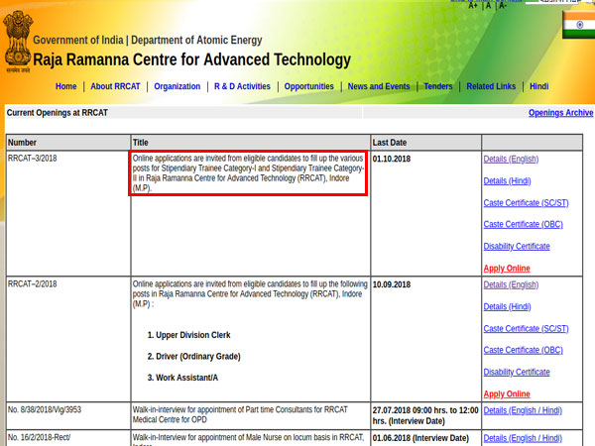Open Details (Hindi) for RRCAT-3/2018
The height and width of the screenshot is (446, 595).
[507, 181]
